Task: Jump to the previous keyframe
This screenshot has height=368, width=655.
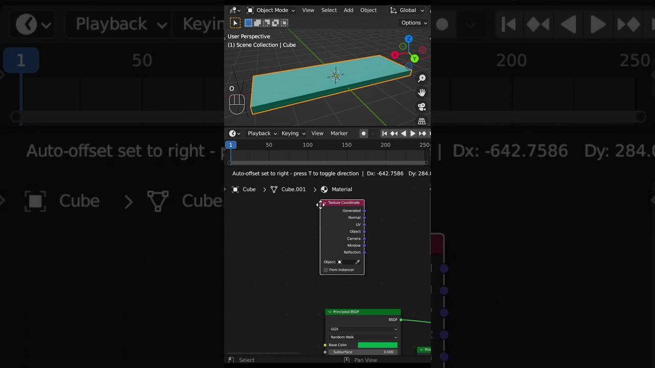Action: click(394, 133)
